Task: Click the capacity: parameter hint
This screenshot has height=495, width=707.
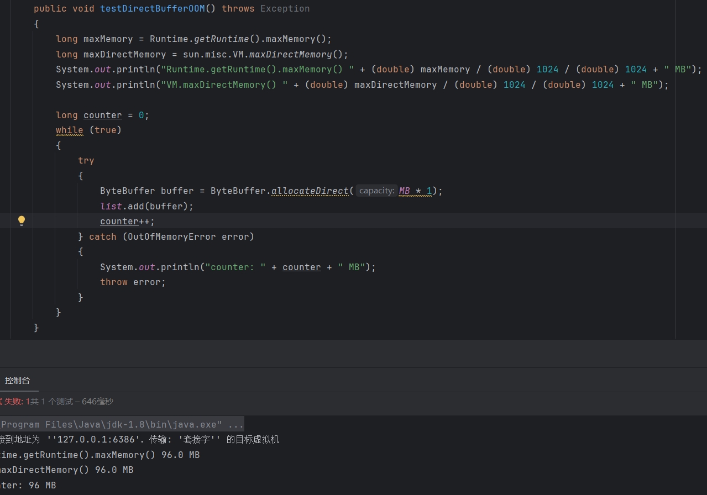Action: pos(376,191)
